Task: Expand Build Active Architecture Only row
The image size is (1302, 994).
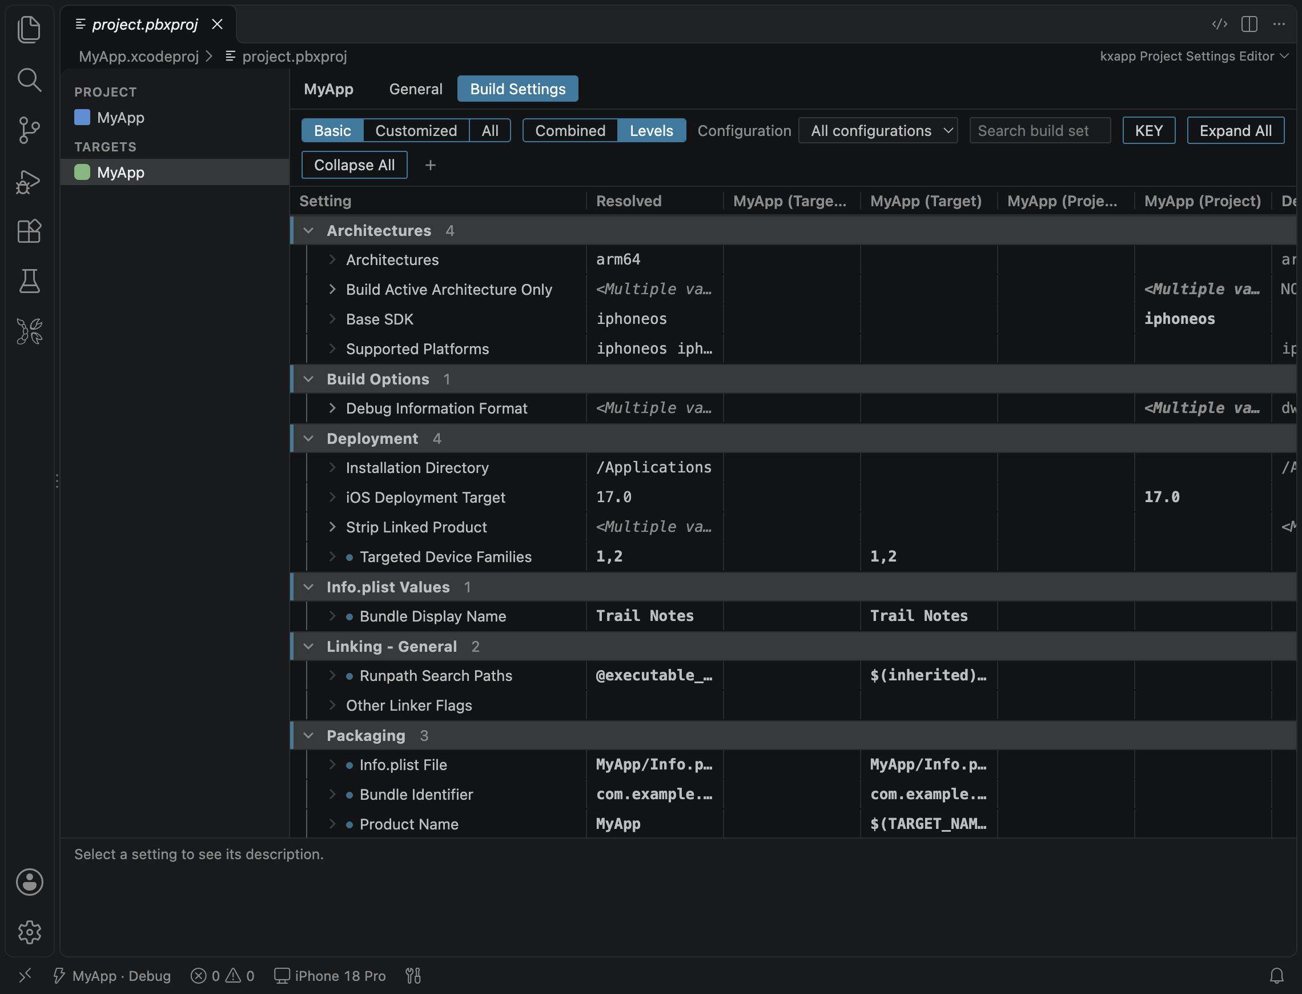Action: tap(332, 289)
